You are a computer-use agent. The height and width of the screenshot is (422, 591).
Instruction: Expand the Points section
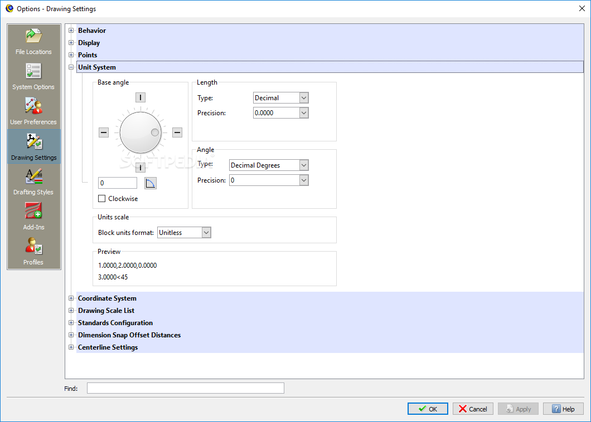(x=71, y=55)
